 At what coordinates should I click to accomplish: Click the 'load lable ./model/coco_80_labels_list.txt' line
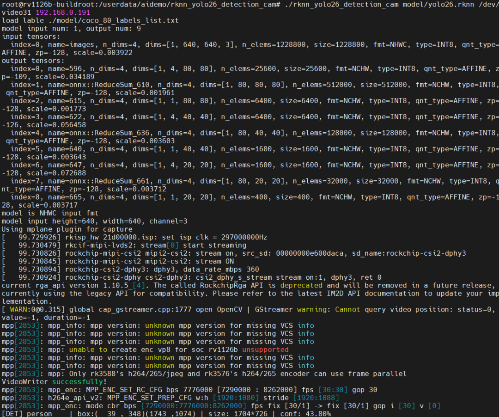coord(91,20)
